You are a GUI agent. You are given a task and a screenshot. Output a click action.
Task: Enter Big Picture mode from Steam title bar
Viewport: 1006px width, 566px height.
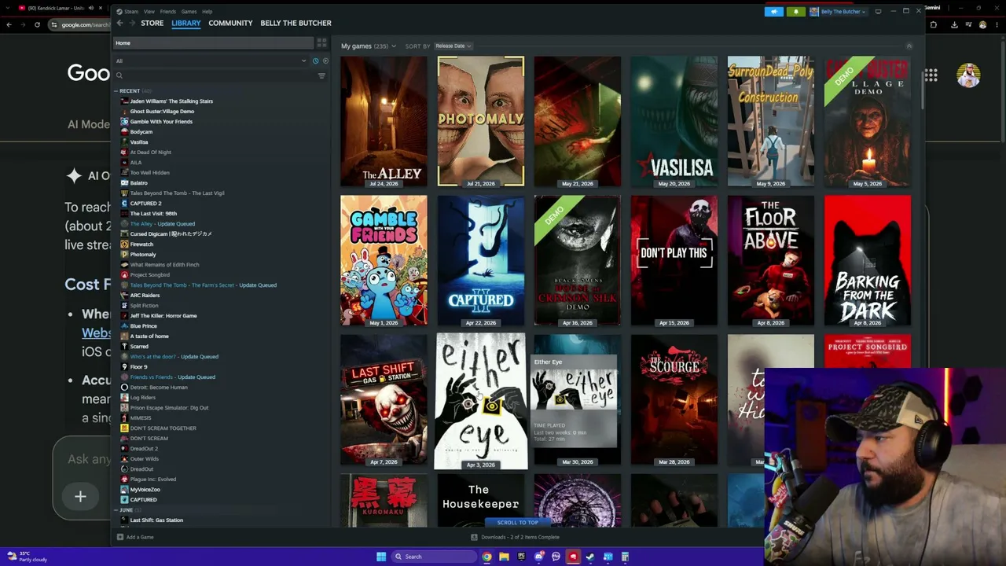pyautogui.click(x=878, y=12)
